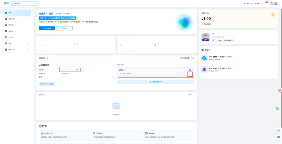The height and width of the screenshot is (144, 282).
Task: Click the 全部产品 grid icon in sidebar
Action: [6, 19]
